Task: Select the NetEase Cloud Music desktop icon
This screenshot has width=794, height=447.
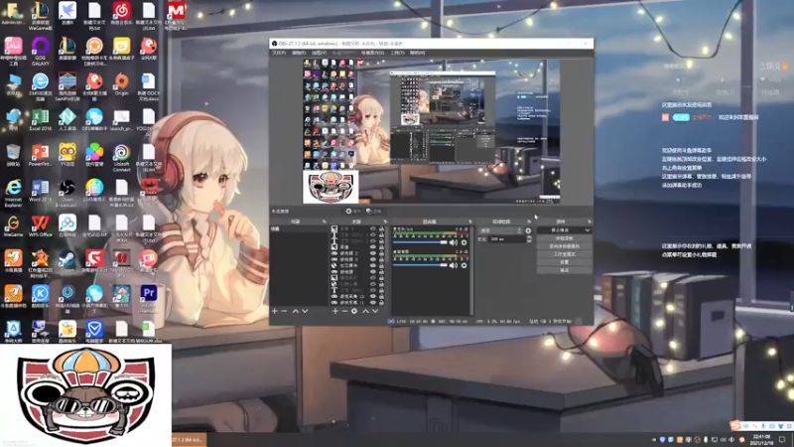Action: click(121, 13)
